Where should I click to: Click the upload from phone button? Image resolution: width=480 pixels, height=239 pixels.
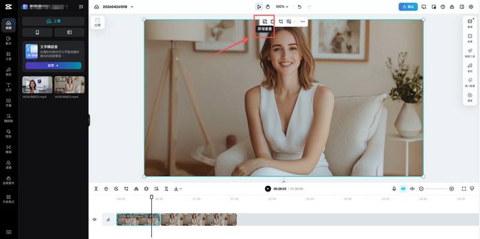(x=37, y=32)
